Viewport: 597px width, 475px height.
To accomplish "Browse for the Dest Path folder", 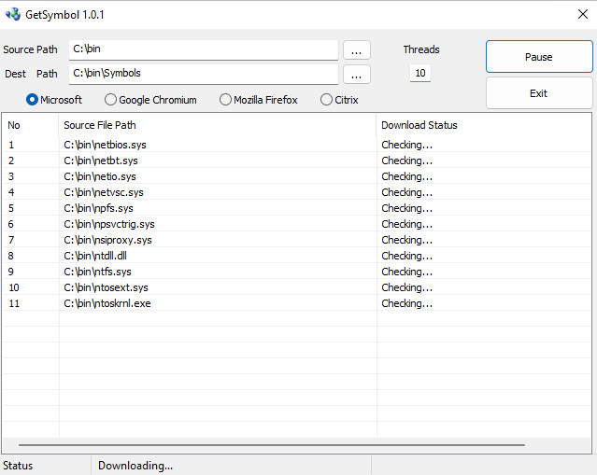I will [x=356, y=74].
